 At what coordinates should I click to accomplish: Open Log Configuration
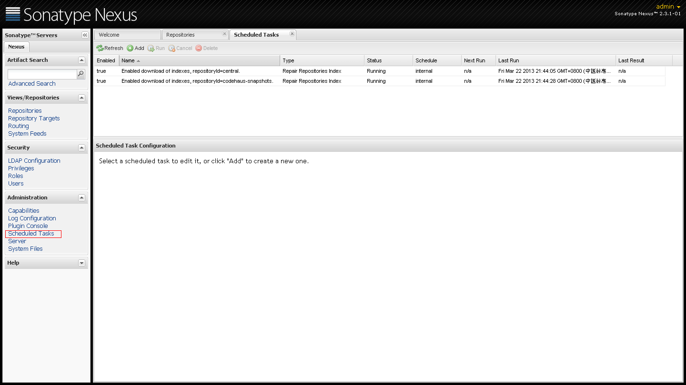tap(32, 218)
